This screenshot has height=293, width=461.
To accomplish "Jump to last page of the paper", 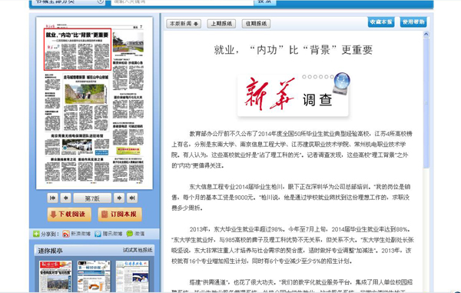I will click(x=132, y=198).
